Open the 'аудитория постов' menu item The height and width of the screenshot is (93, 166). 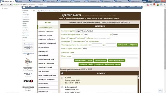pos(48,35)
